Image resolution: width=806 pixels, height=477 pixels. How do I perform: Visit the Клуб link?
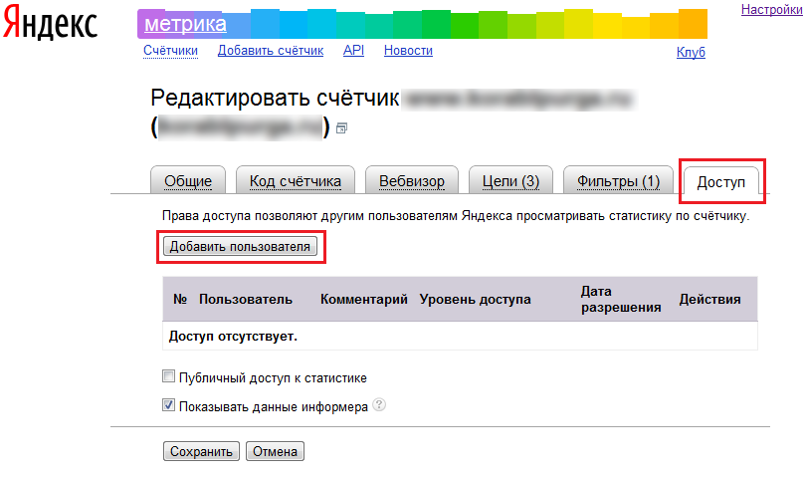691,52
